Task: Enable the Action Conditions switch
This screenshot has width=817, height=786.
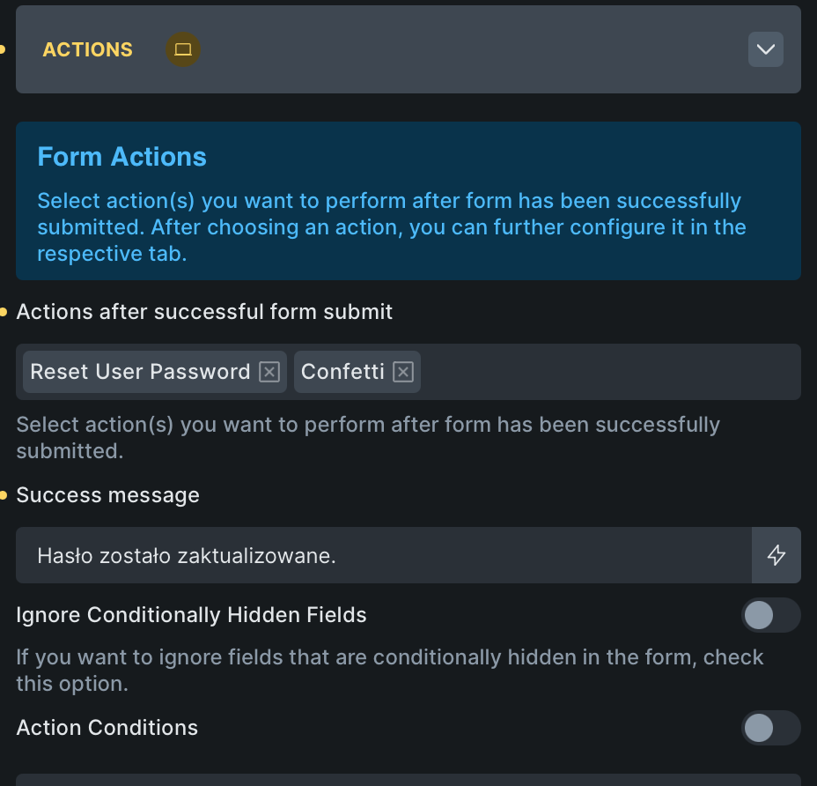Action: 770,728
